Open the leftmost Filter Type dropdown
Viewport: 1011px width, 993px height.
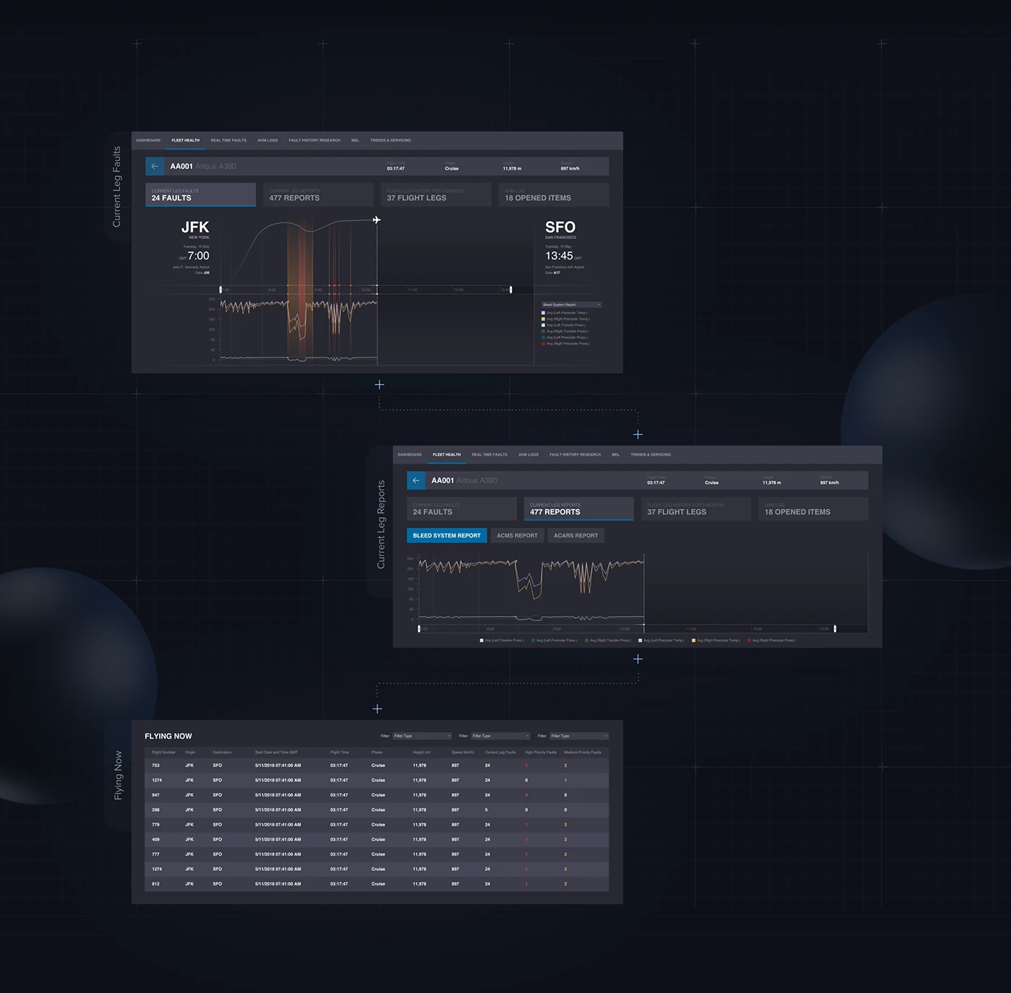click(x=422, y=736)
